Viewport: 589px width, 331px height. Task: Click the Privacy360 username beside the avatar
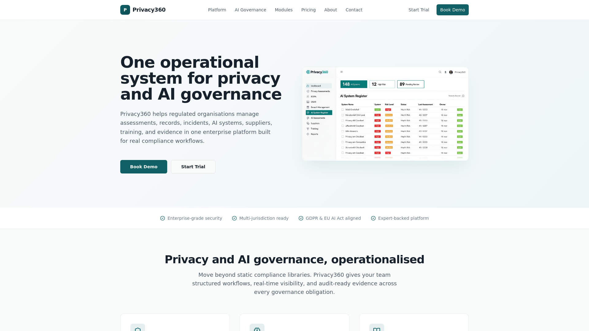[460, 72]
